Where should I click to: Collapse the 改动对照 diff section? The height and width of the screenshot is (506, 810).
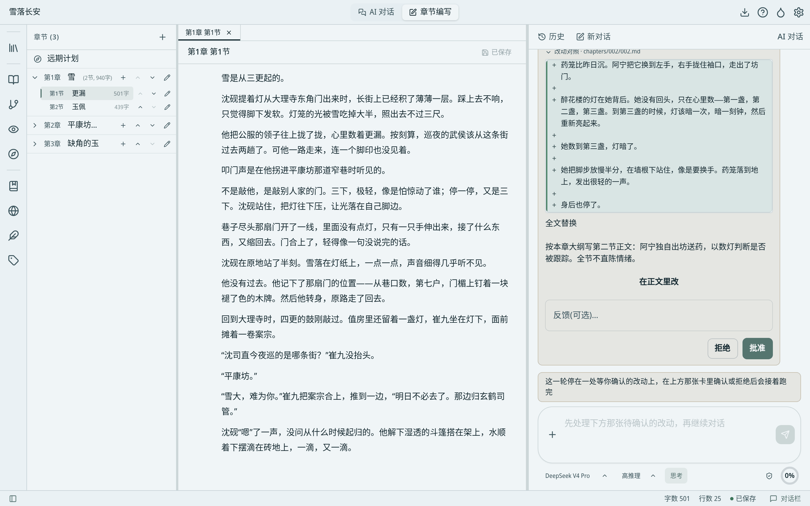click(x=548, y=52)
